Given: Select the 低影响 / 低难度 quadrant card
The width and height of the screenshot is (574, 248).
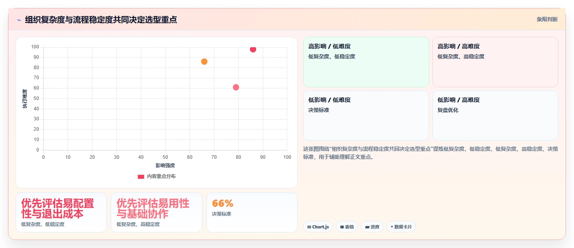Looking at the screenshot, I should click(x=366, y=116).
